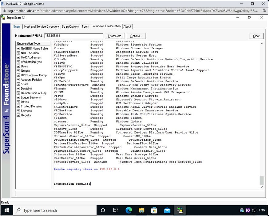Click the ENG language indicator
The image size is (269, 216).
tap(262, 210)
